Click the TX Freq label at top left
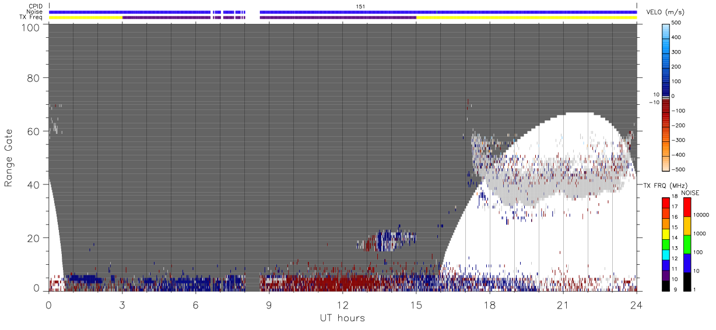This screenshot has height=330, width=716. (x=31, y=17)
